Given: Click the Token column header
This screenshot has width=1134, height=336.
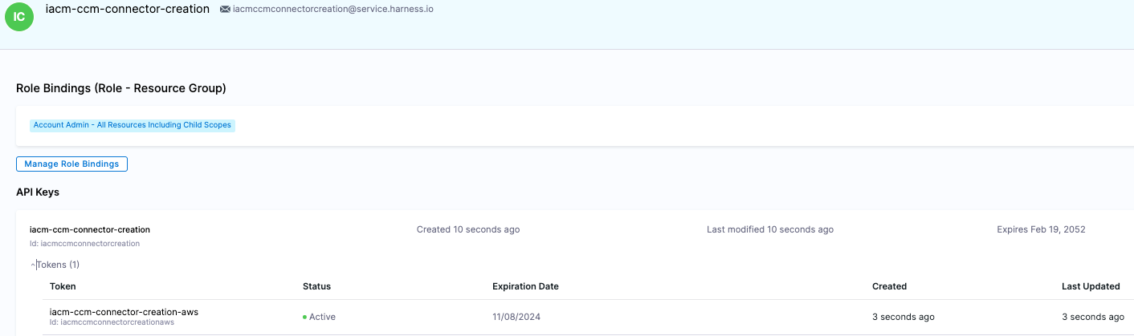Looking at the screenshot, I should [63, 286].
